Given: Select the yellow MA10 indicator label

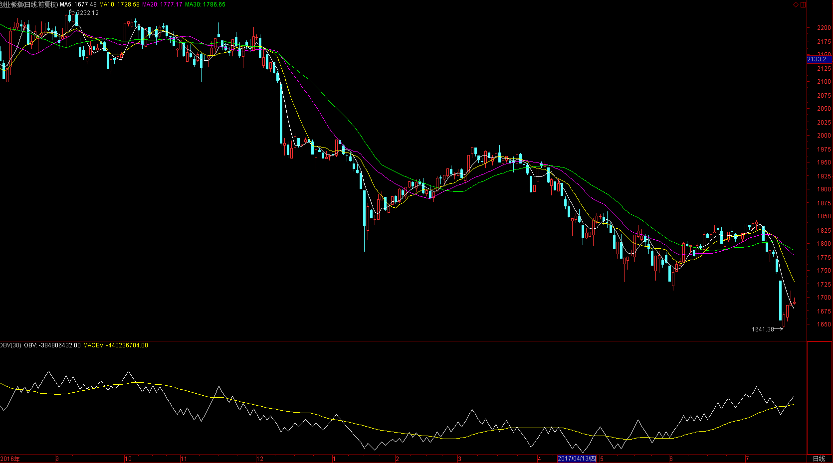Looking at the screenshot, I should click(119, 4).
